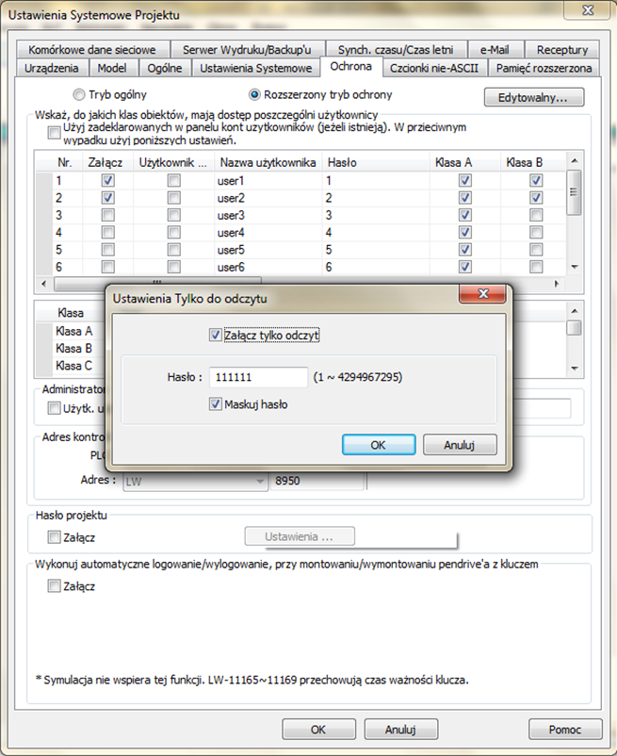Click the Hasło input field in dialog
Image resolution: width=617 pixels, height=756 pixels.
(258, 377)
